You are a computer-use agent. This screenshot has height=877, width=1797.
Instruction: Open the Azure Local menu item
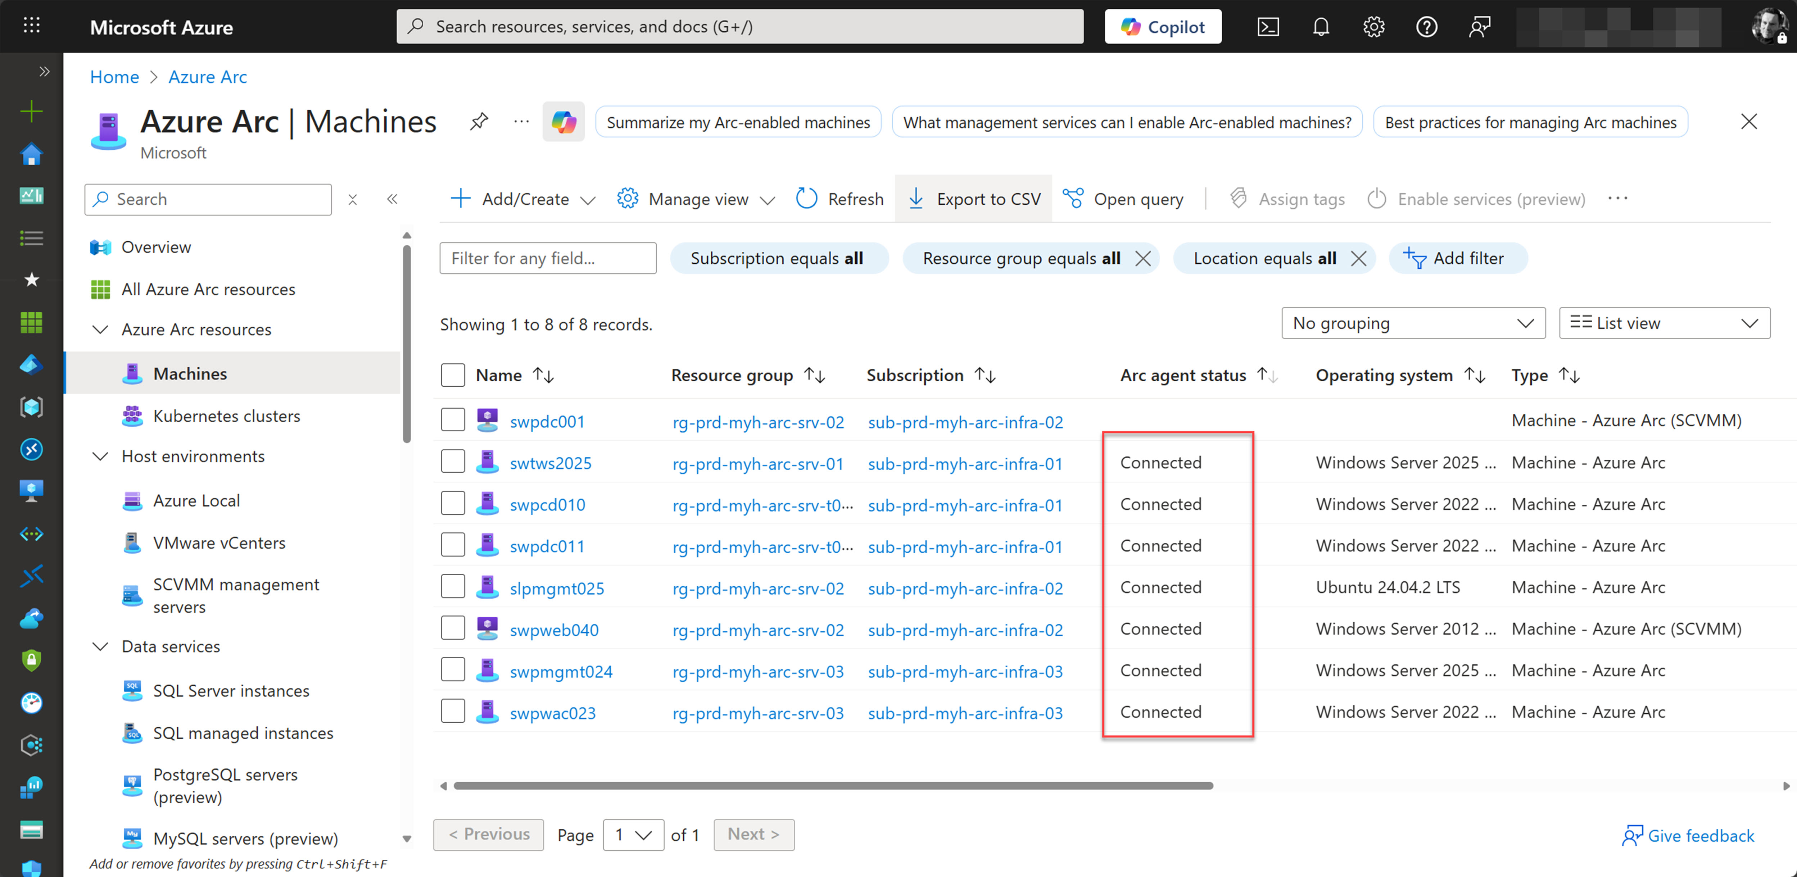(x=195, y=500)
